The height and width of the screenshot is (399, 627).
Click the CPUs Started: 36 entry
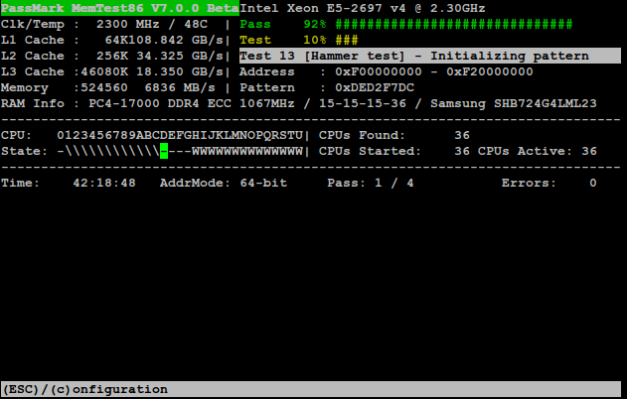pyautogui.click(x=393, y=152)
